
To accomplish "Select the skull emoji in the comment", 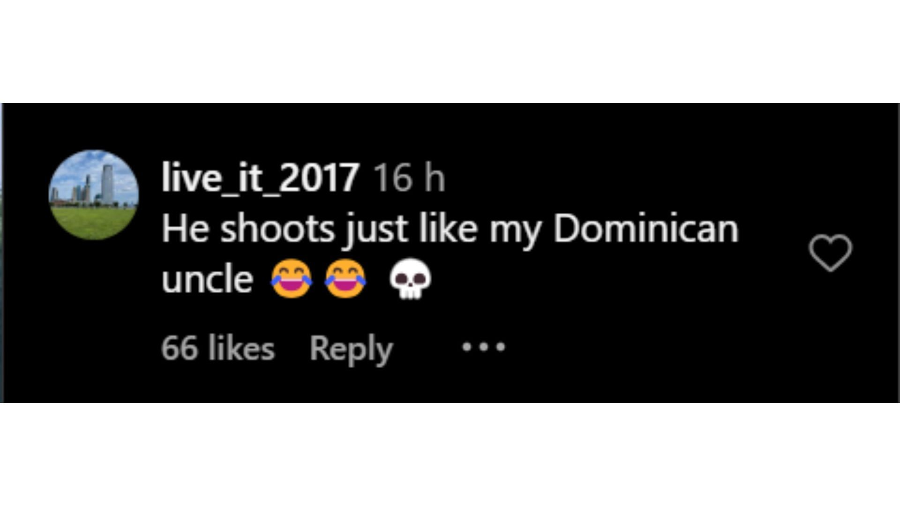I will 410,278.
